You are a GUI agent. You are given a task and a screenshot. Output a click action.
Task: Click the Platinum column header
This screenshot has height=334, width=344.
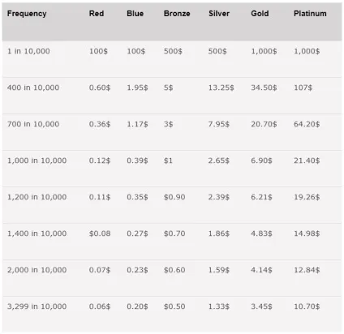[310, 13]
